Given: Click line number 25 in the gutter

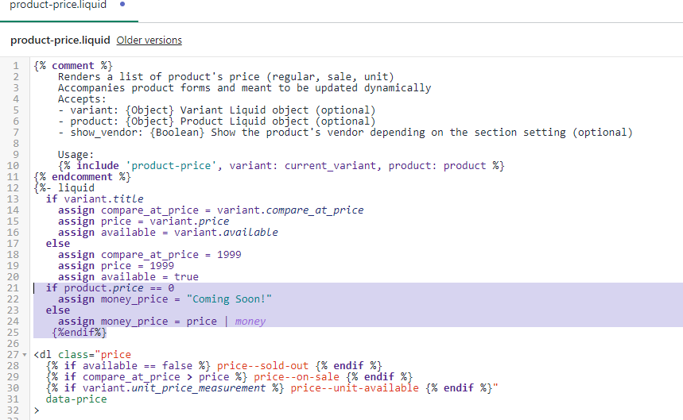Looking at the screenshot, I should tap(13, 333).
